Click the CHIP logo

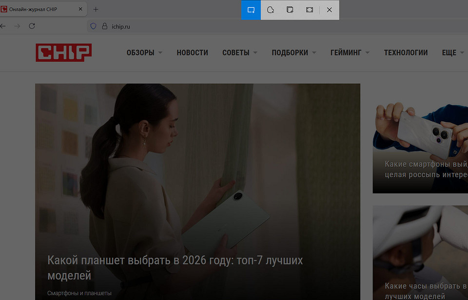(x=63, y=53)
